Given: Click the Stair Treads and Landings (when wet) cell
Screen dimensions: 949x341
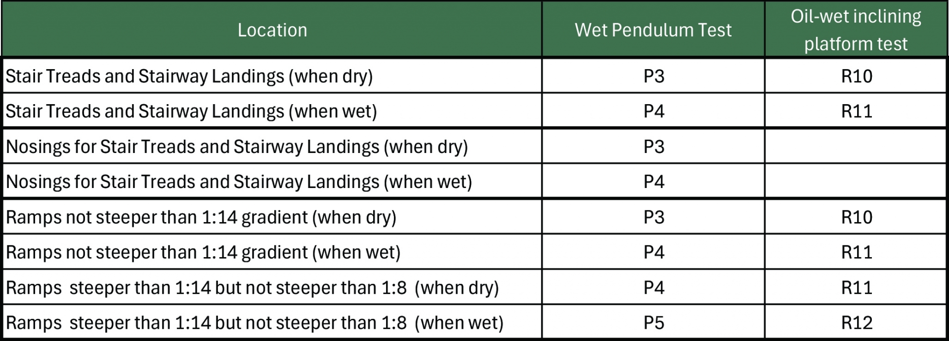Looking at the screenshot, I should tap(191, 112).
